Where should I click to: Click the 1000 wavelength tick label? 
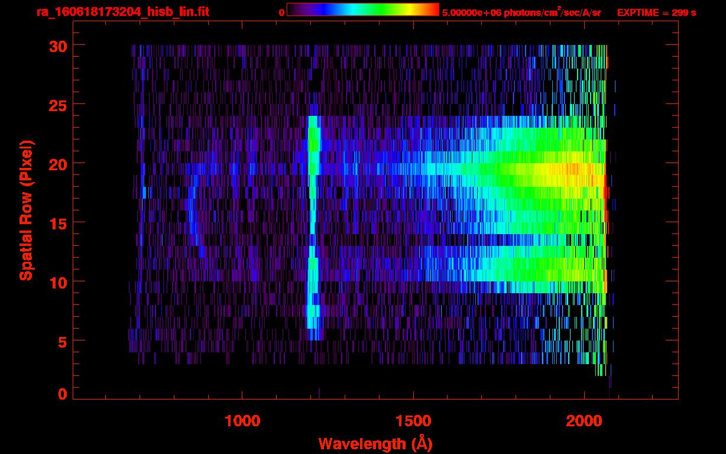click(242, 421)
